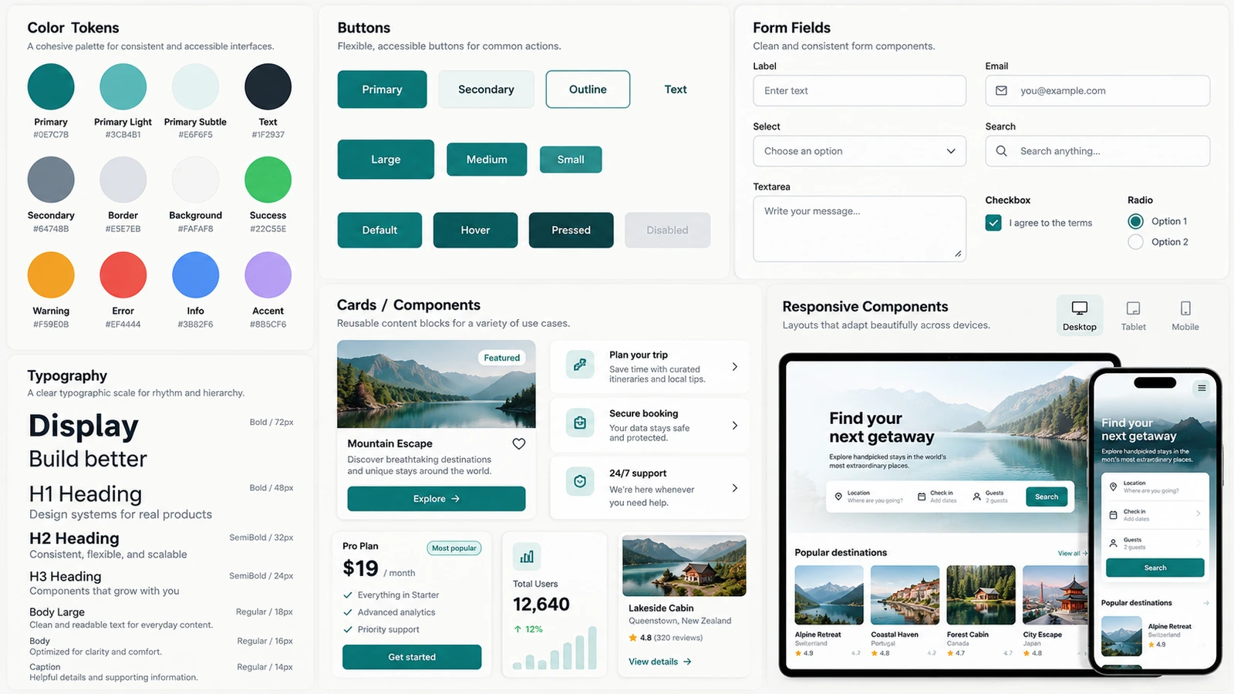Image resolution: width=1234 pixels, height=694 pixels.
Task: Click the green up arrow beside 12%
Action: coord(518,629)
